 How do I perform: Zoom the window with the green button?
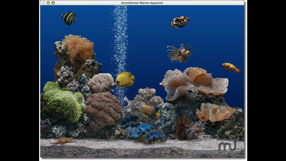tap(53, 3)
